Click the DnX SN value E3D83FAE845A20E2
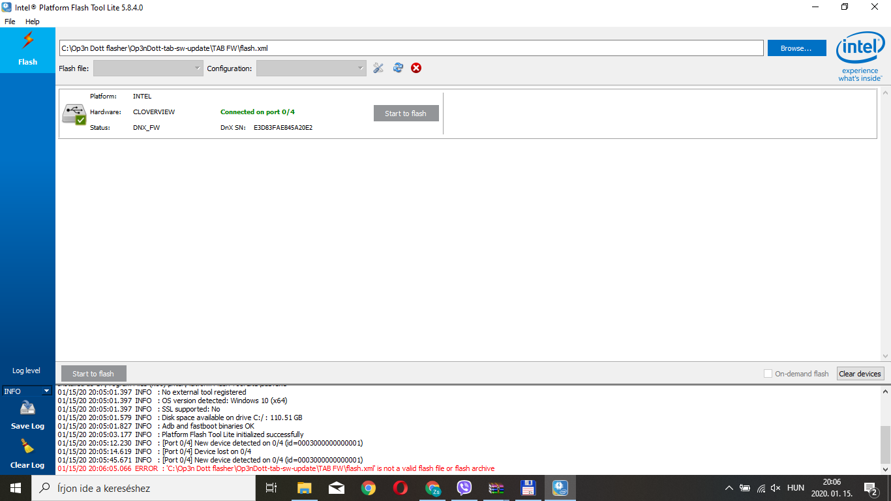The width and height of the screenshot is (891, 501). (x=283, y=128)
